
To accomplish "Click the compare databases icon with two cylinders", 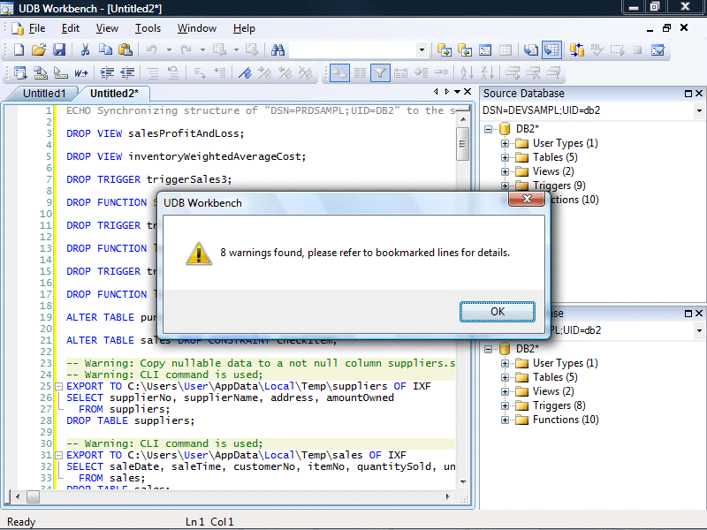I will pos(577,50).
